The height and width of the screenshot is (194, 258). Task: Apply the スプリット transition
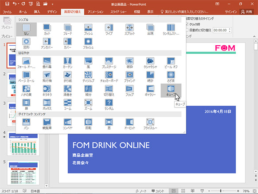(x=129, y=29)
